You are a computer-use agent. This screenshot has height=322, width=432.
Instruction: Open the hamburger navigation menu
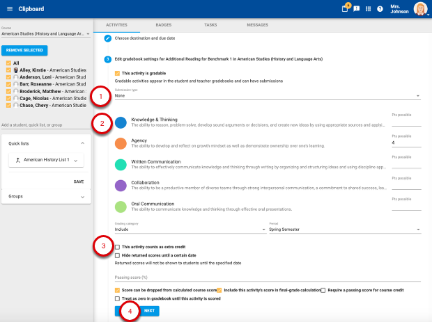point(10,9)
